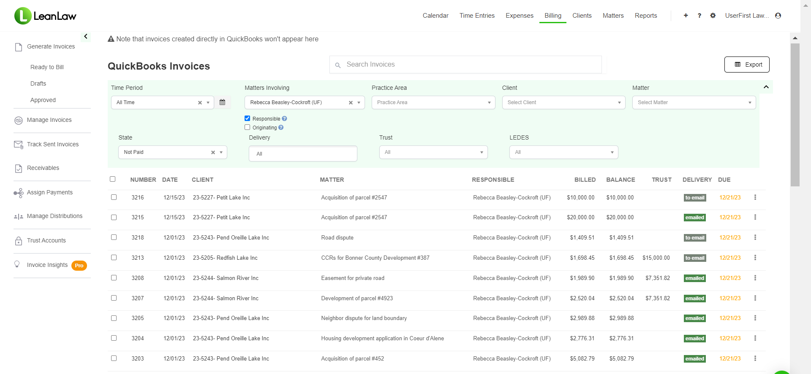Viewport: 811px width, 374px height.
Task: Open the Calendar tab
Action: (435, 16)
